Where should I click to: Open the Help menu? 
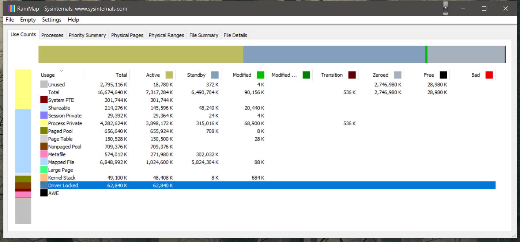point(73,20)
